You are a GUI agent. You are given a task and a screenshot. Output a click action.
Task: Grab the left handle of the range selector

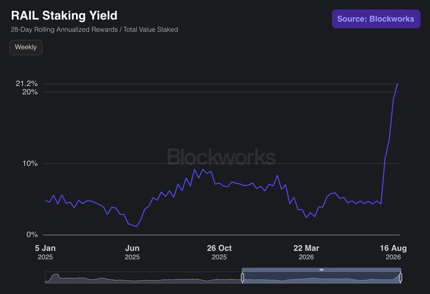242,278
